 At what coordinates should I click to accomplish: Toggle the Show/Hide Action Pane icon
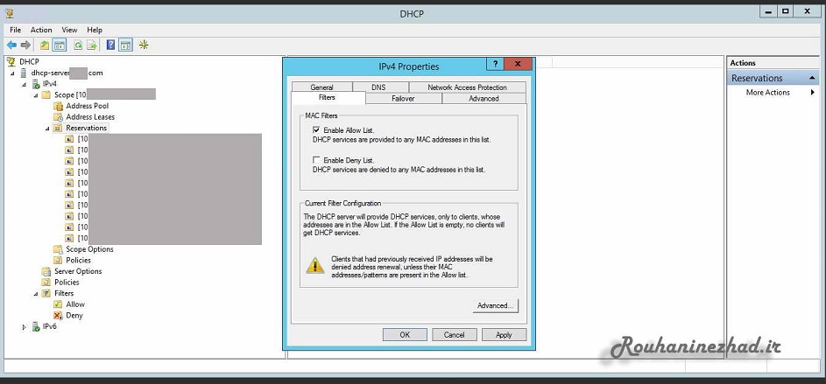tap(125, 45)
